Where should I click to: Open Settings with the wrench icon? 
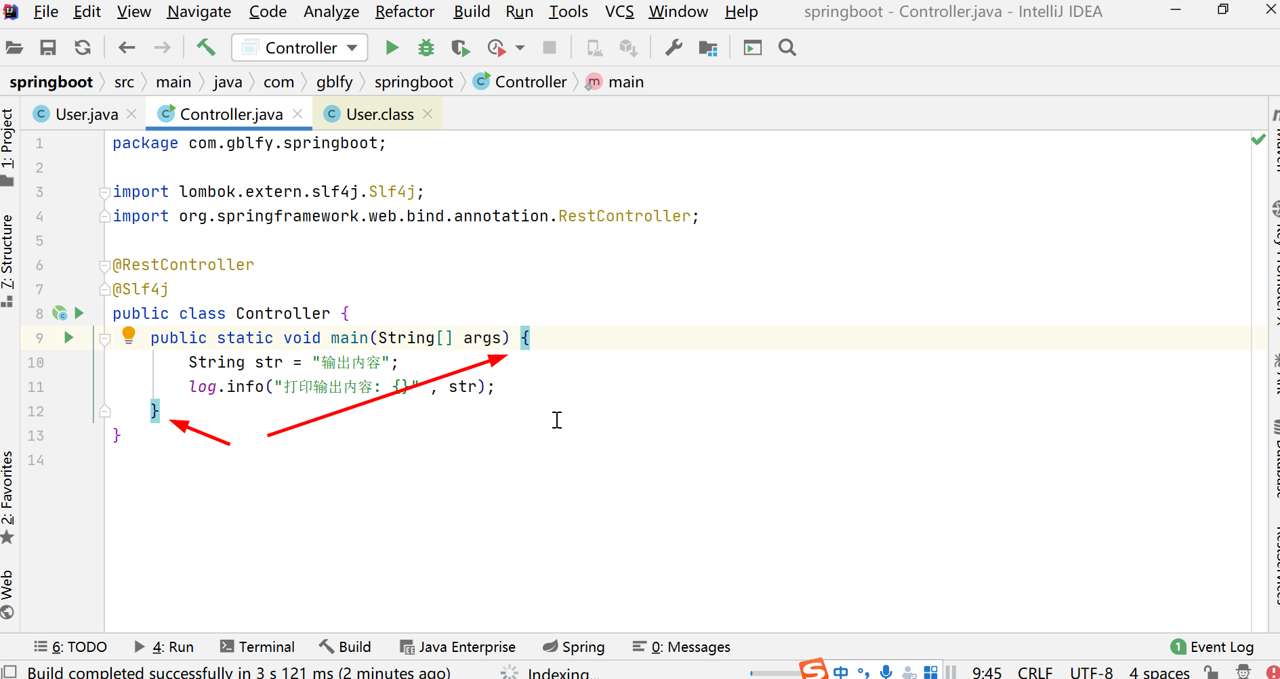(x=674, y=47)
